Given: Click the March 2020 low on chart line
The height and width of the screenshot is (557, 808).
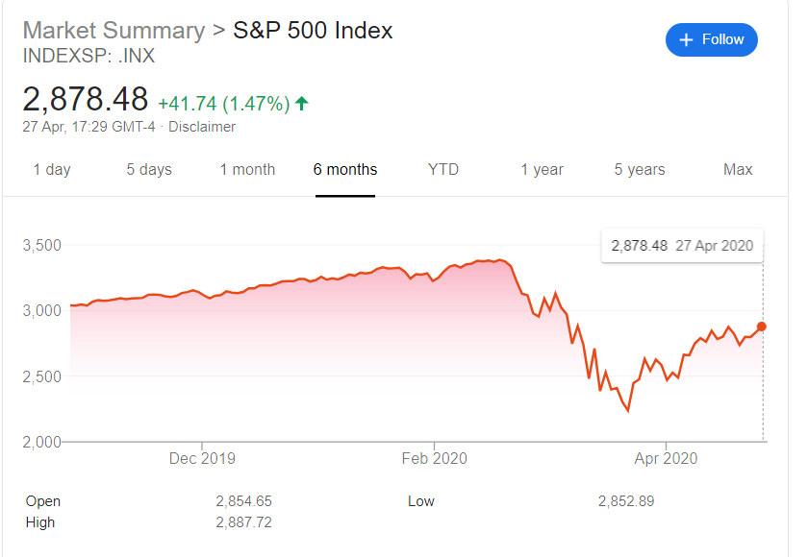Looking at the screenshot, I should click(628, 411).
